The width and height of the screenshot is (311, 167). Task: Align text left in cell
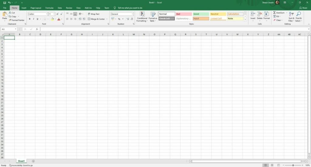(x=67, y=19)
